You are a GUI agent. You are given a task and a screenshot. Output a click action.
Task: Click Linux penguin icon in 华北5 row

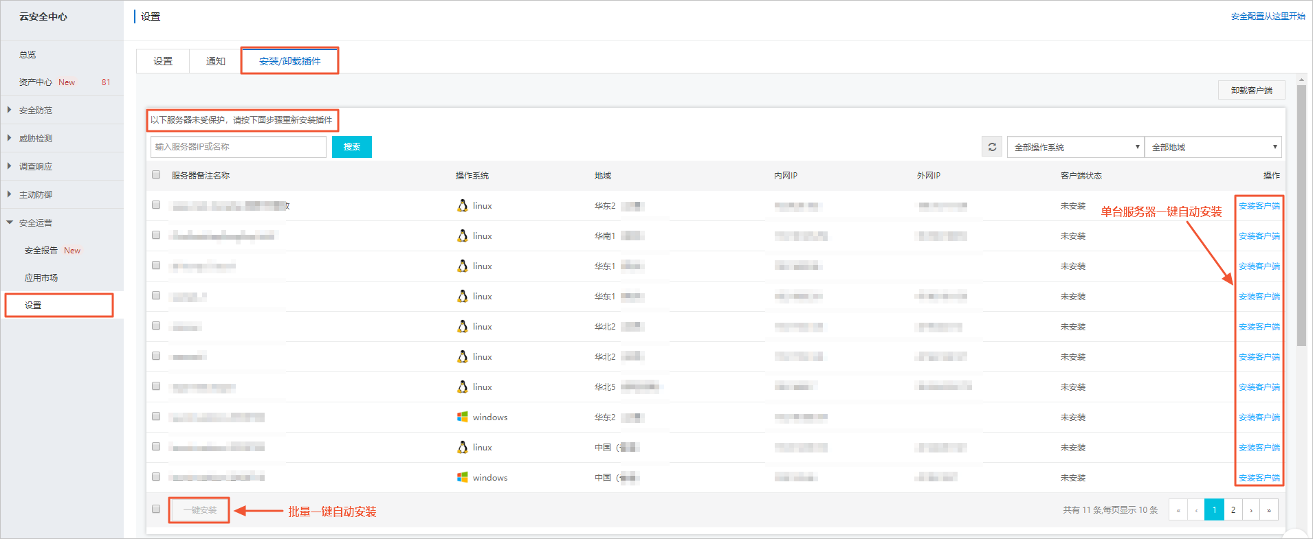(463, 387)
